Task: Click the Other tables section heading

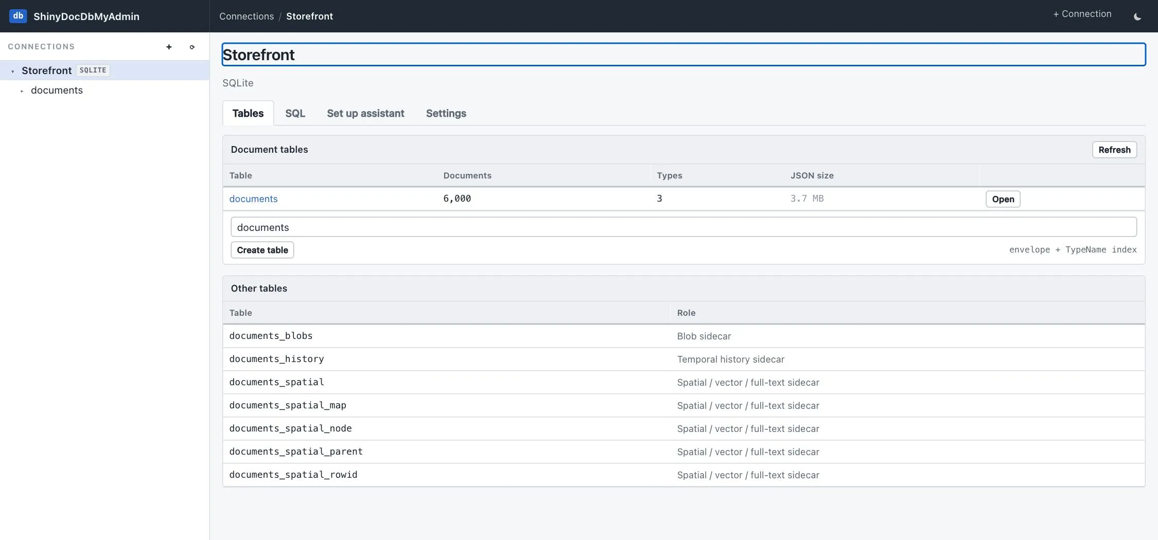Action: 259,288
